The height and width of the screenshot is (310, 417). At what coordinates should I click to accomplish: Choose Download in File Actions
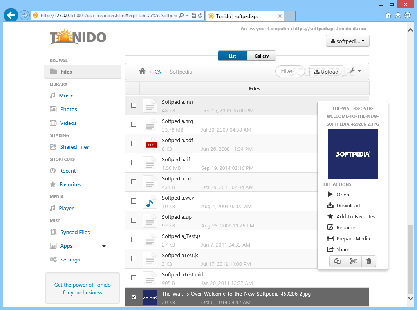[344, 205]
